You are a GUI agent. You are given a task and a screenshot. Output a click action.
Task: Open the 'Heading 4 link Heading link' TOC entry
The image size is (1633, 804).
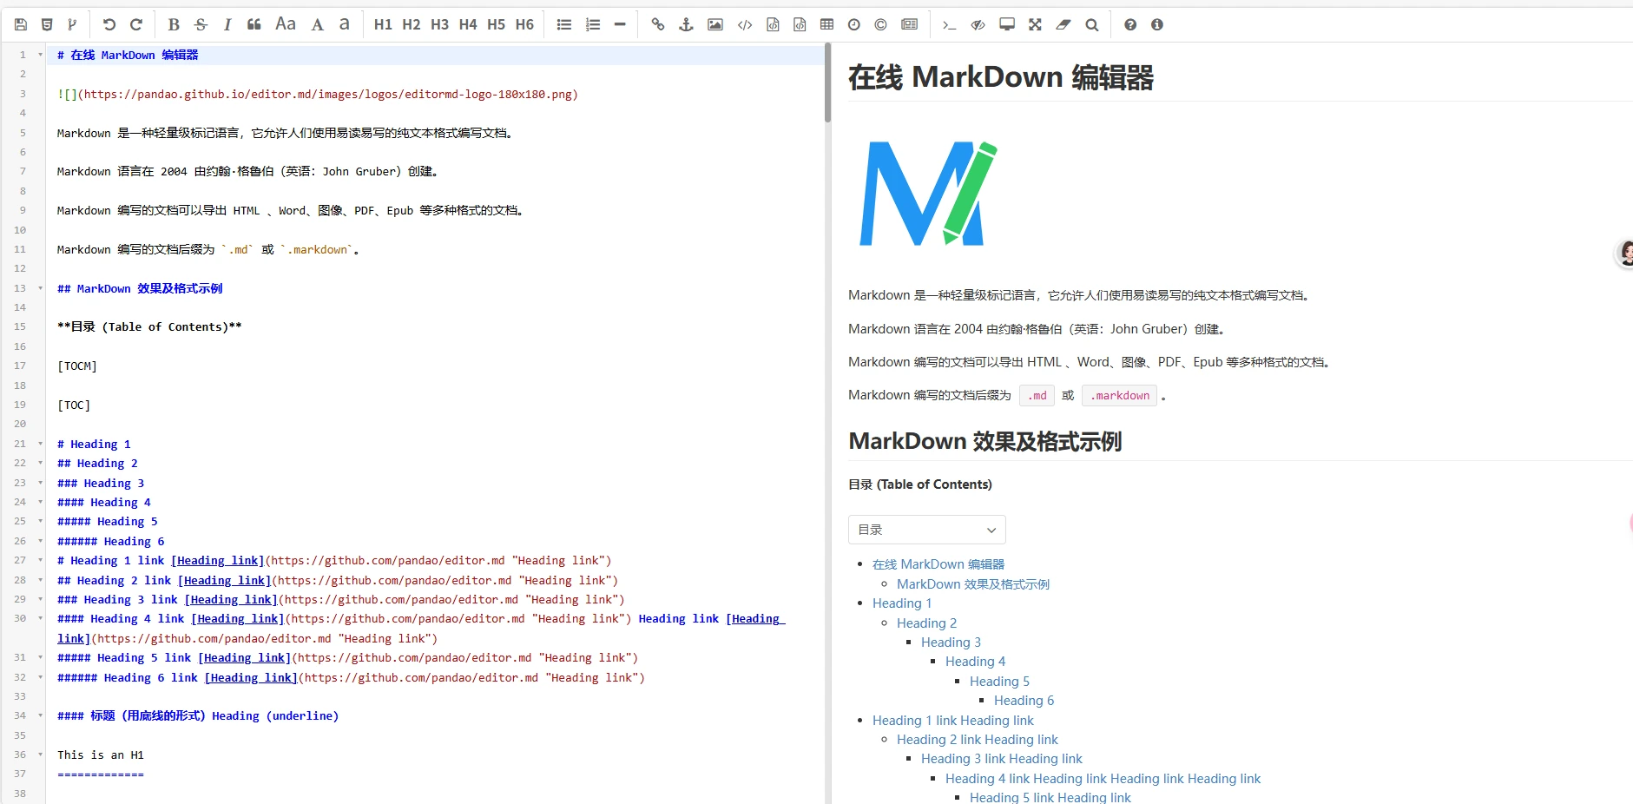click(x=1103, y=779)
